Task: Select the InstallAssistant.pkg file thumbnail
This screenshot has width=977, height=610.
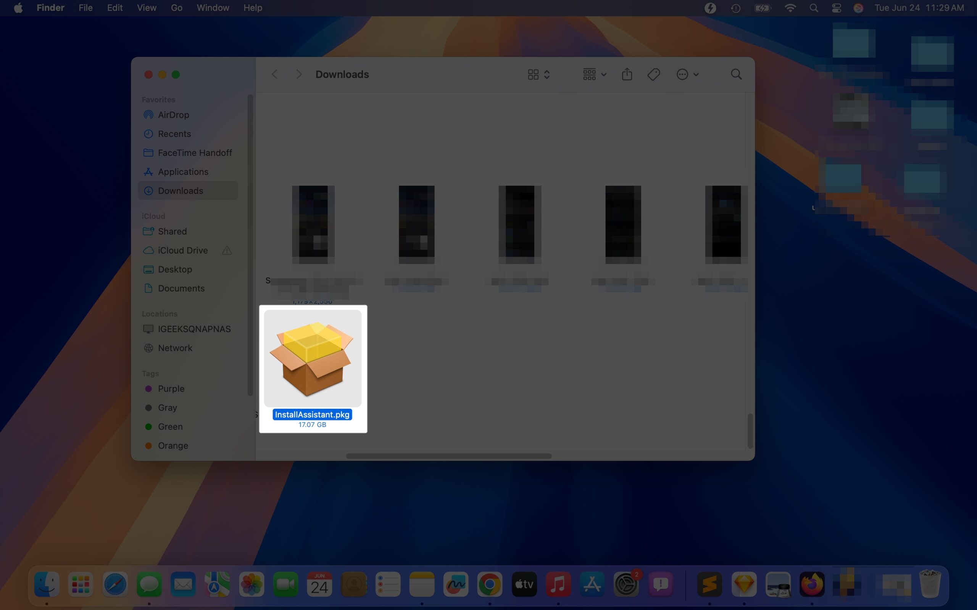Action: [x=313, y=358]
